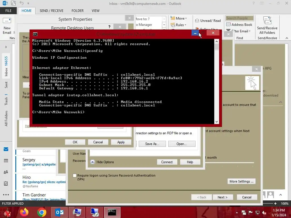Open the FILE tab
Viewport: 291px width, 218px height.
(8, 11)
